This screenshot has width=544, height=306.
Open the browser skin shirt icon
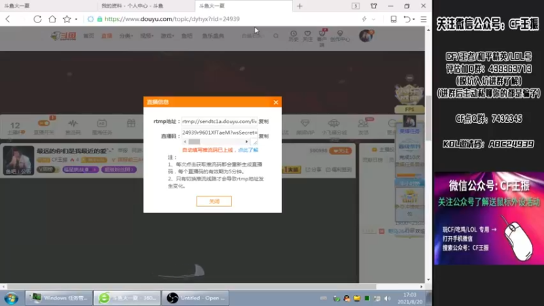click(x=373, y=6)
